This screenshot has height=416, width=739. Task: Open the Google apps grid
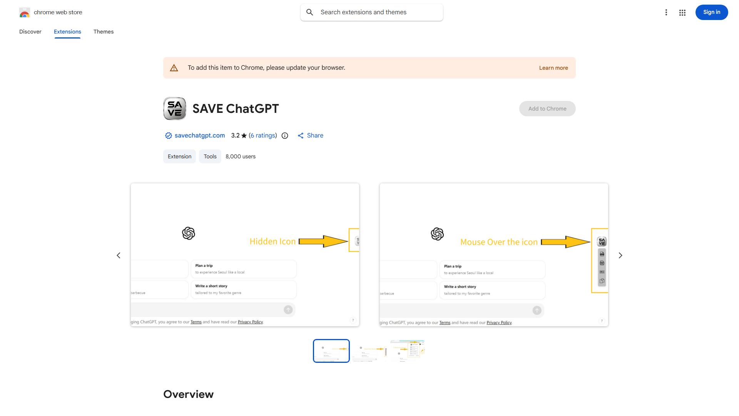tap(682, 13)
